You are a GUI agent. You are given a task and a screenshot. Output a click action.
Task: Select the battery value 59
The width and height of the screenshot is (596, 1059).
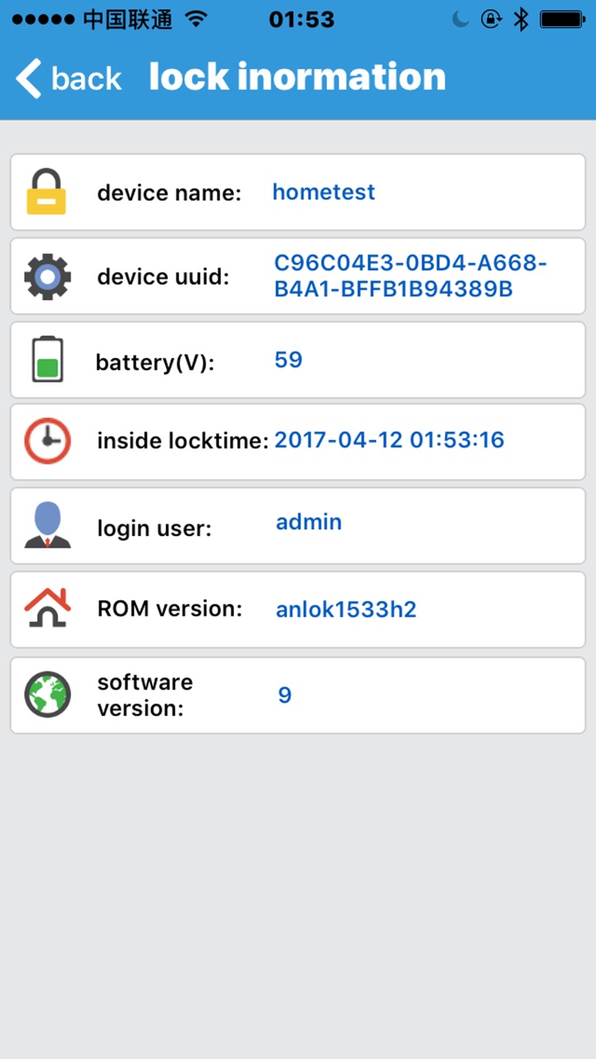288,360
